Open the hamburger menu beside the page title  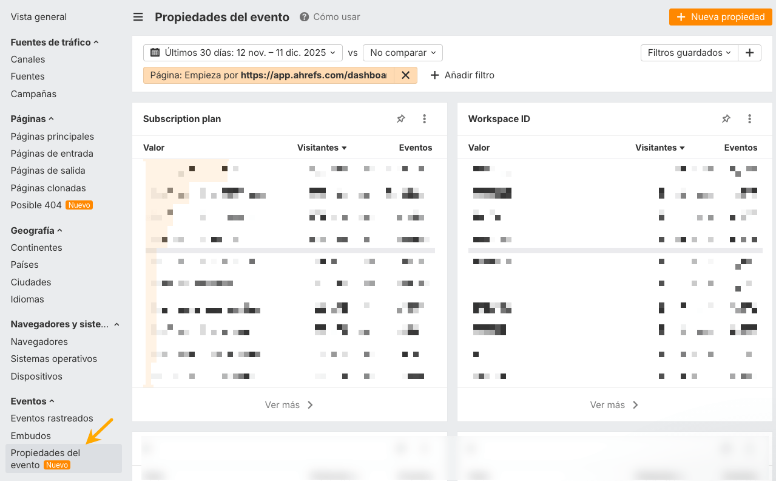138,17
